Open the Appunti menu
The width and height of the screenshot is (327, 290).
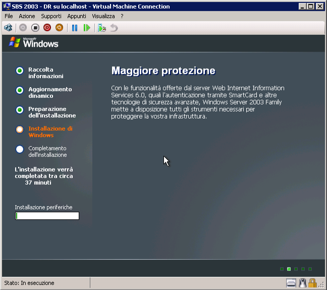[x=77, y=16]
